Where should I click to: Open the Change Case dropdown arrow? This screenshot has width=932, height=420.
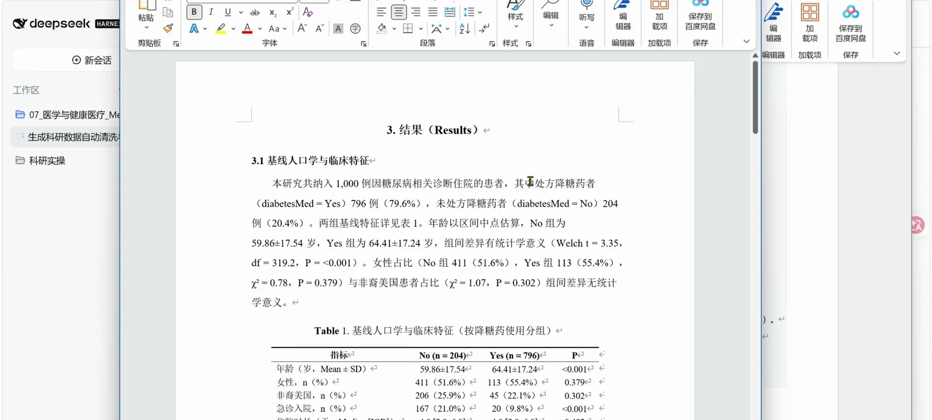pyautogui.click(x=285, y=29)
